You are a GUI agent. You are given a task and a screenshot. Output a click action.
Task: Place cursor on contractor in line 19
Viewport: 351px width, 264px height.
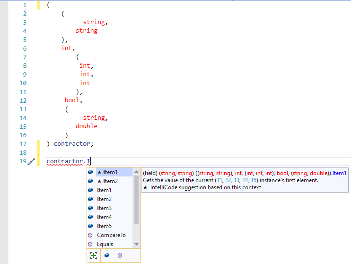65,161
